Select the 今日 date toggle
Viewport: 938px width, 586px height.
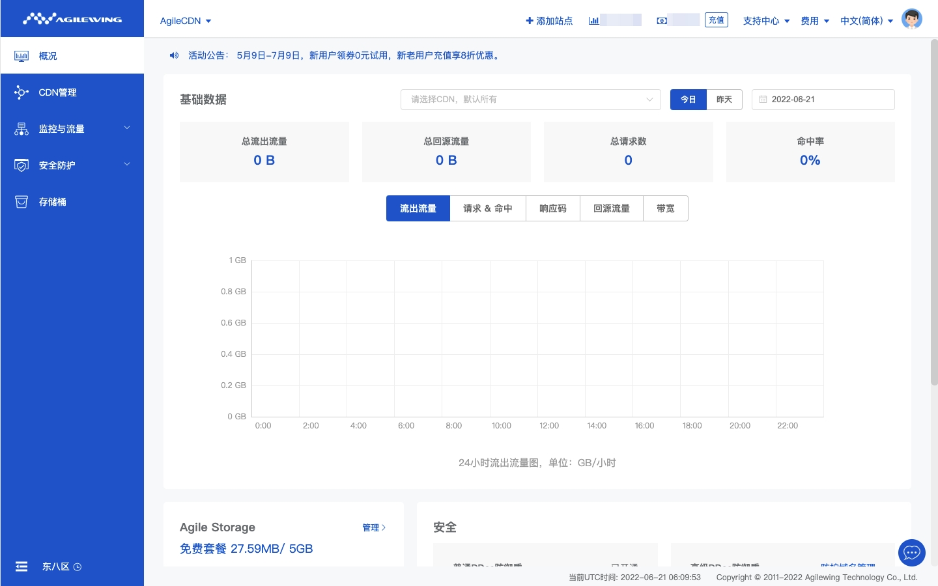pos(688,100)
